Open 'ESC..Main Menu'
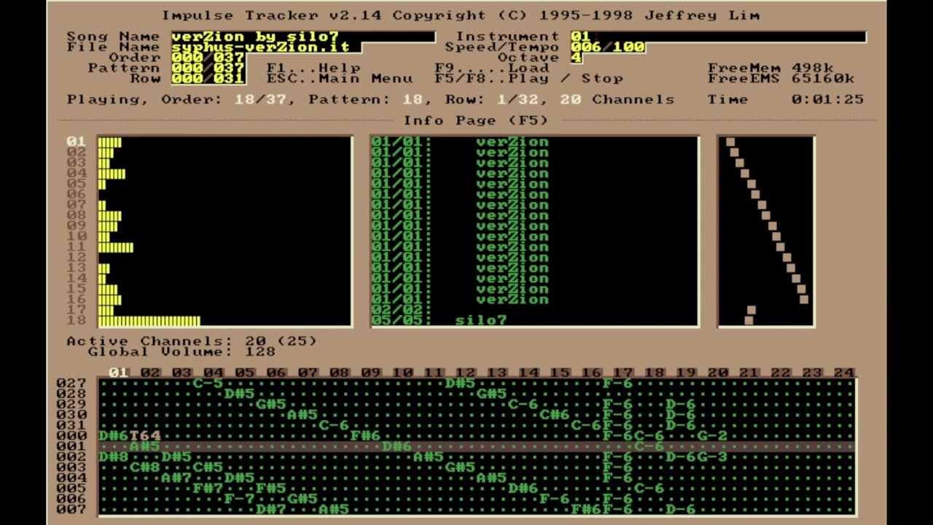This screenshot has width=933, height=525. coord(340,78)
